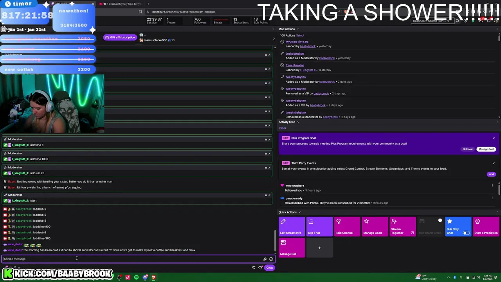Click the Clip That quick action
501x282 pixels.
coord(319,227)
